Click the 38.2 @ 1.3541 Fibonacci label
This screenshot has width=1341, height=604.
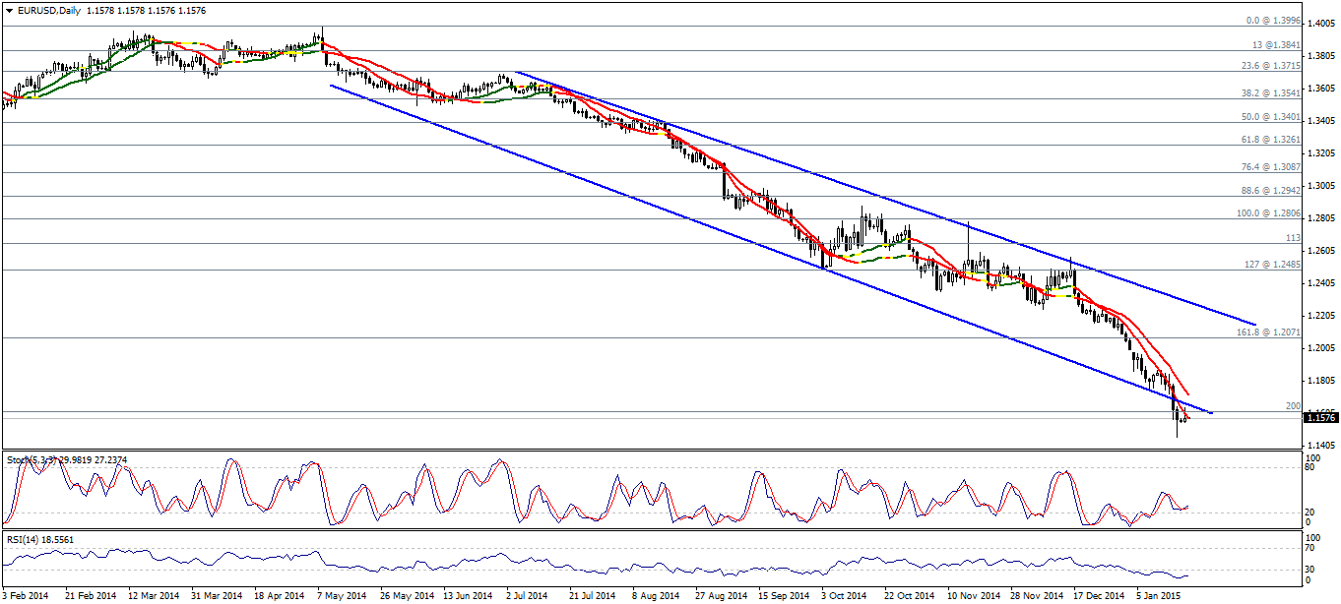pos(1271,93)
